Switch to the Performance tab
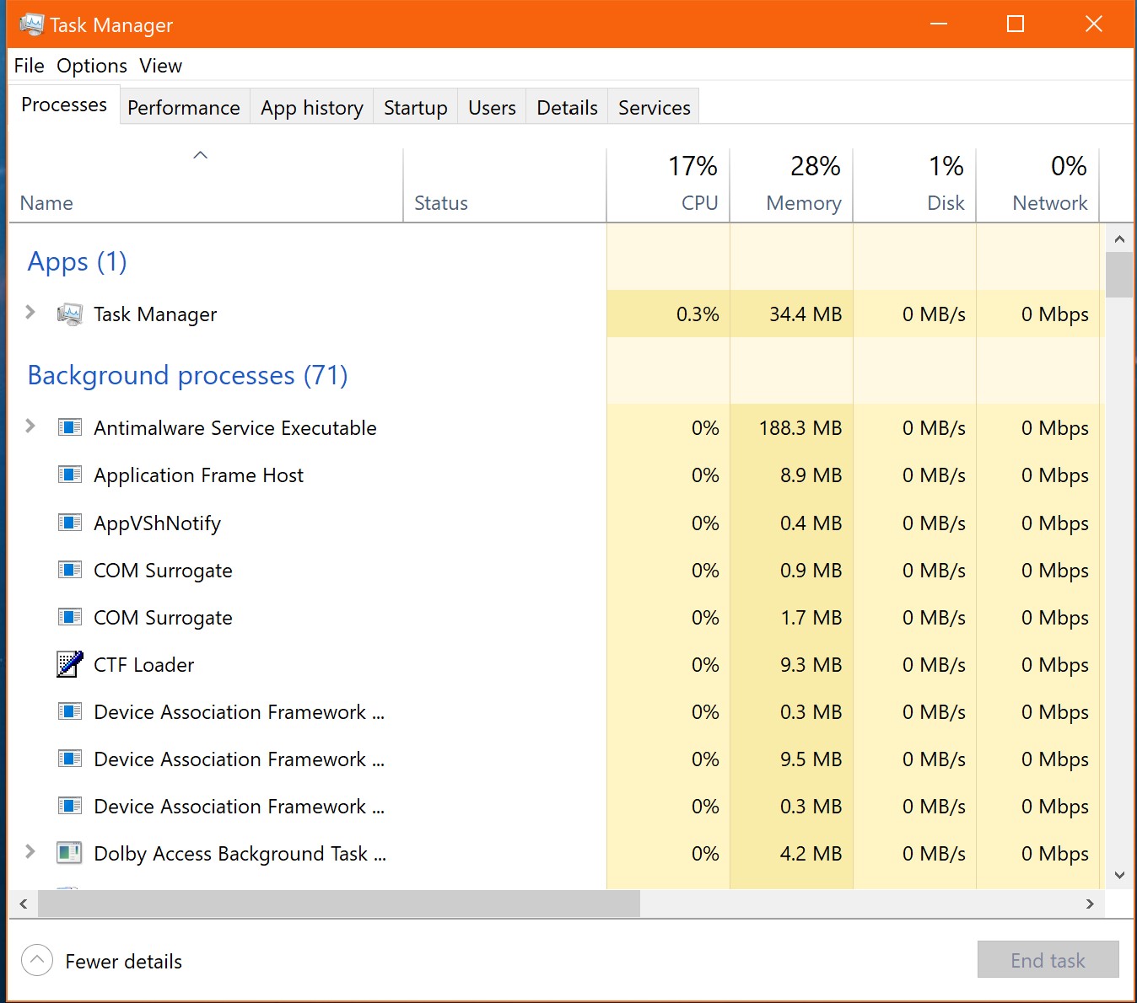Image resolution: width=1137 pixels, height=1003 pixels. 184,108
